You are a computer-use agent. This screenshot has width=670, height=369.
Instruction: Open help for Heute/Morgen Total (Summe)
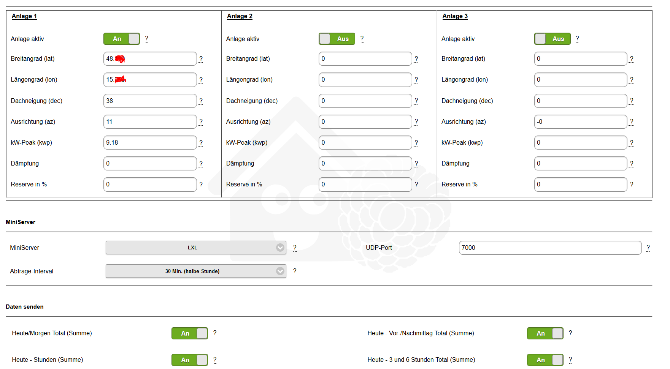pos(215,333)
